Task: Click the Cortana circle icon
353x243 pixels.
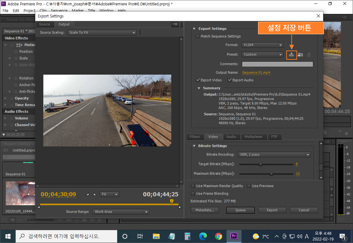Action: click(125, 236)
